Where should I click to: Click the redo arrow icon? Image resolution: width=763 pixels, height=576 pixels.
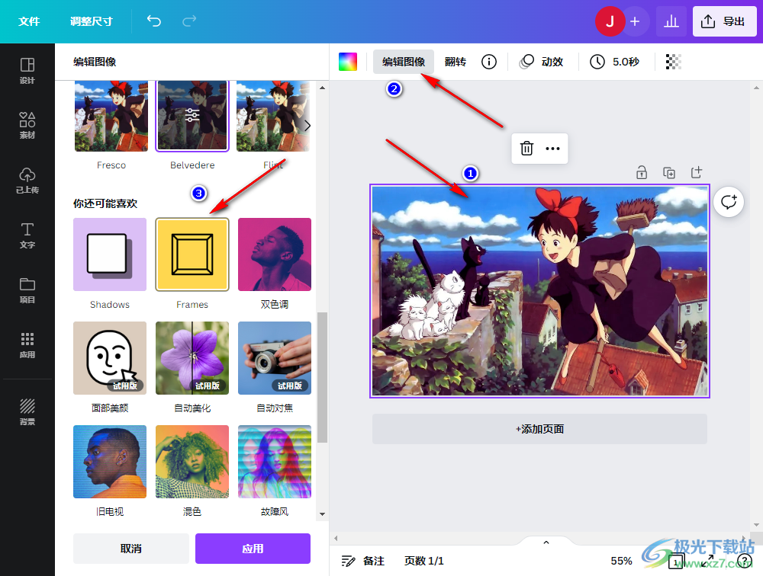(189, 21)
